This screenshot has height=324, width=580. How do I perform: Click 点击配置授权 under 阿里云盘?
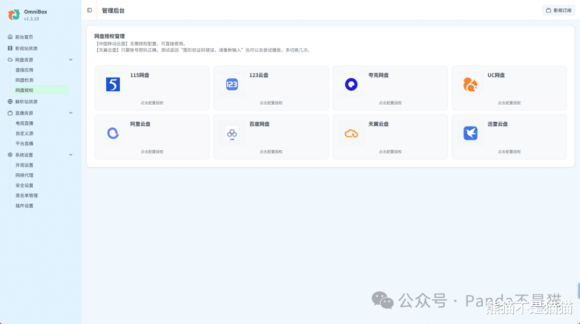point(151,152)
